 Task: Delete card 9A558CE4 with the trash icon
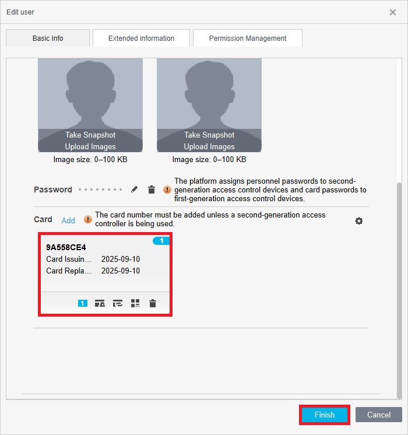153,303
